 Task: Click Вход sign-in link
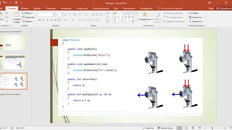[211, 8]
